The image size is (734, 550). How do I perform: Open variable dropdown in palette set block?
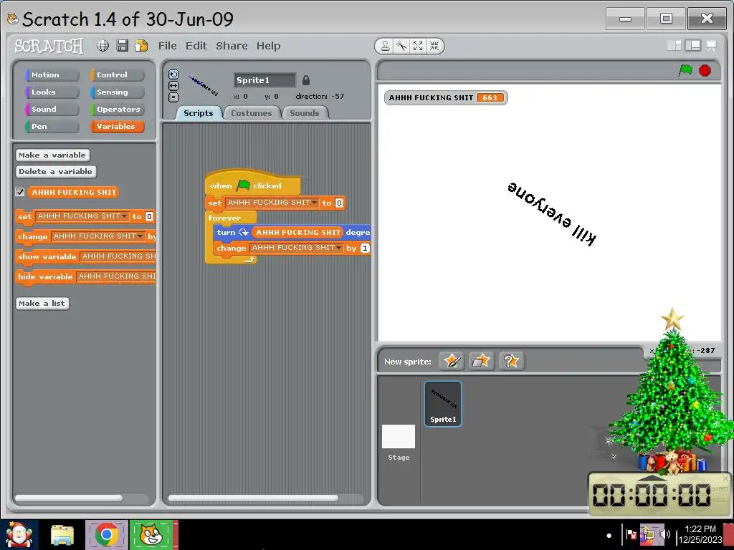point(125,216)
